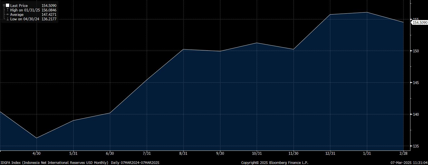Click the 140 value on the y-axis
This screenshot has height=165, width=428.
pyautogui.click(x=416, y=114)
